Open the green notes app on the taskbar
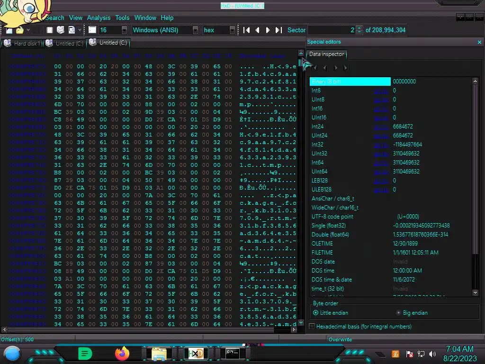Viewport: 485px width, 364px height. point(85,354)
